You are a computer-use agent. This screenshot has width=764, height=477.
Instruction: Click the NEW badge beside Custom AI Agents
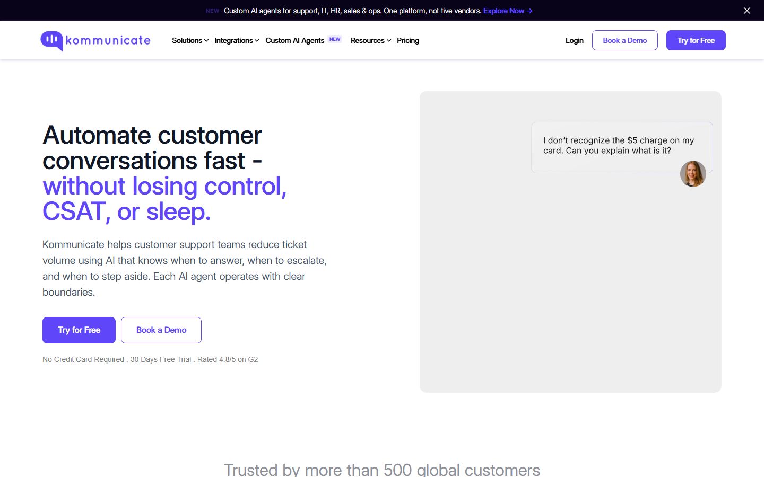click(x=335, y=39)
